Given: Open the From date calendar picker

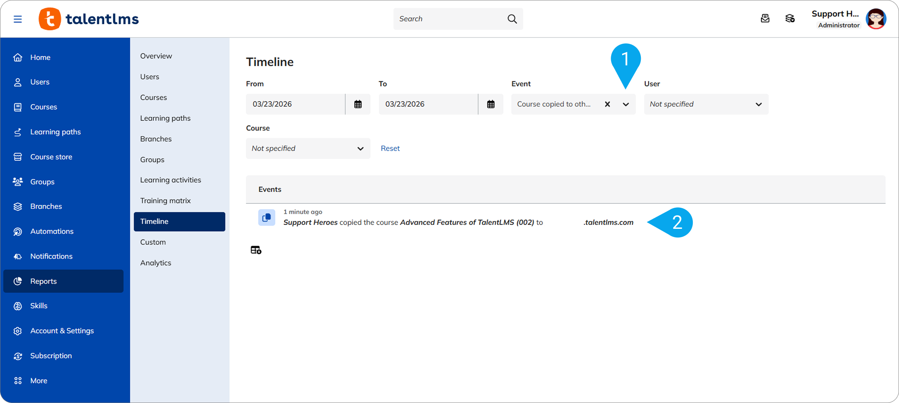Looking at the screenshot, I should (x=358, y=104).
